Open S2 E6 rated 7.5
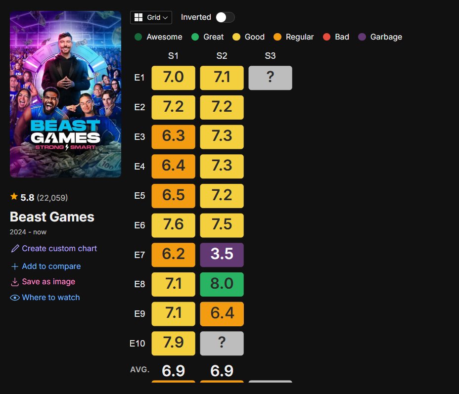 pyautogui.click(x=222, y=225)
